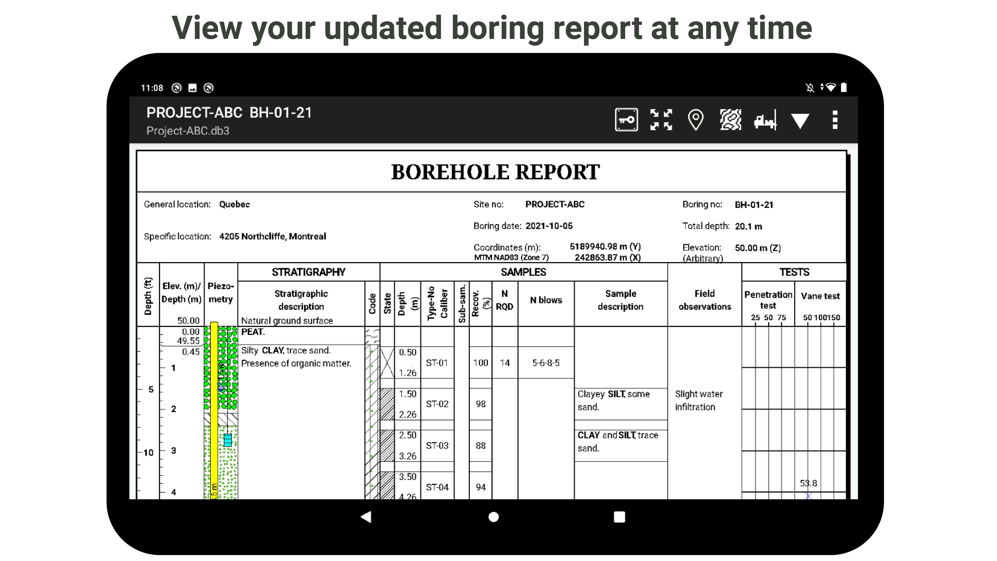Select the Project-ABC.db3 file name
This screenshot has height=561, width=997.
pyautogui.click(x=188, y=131)
